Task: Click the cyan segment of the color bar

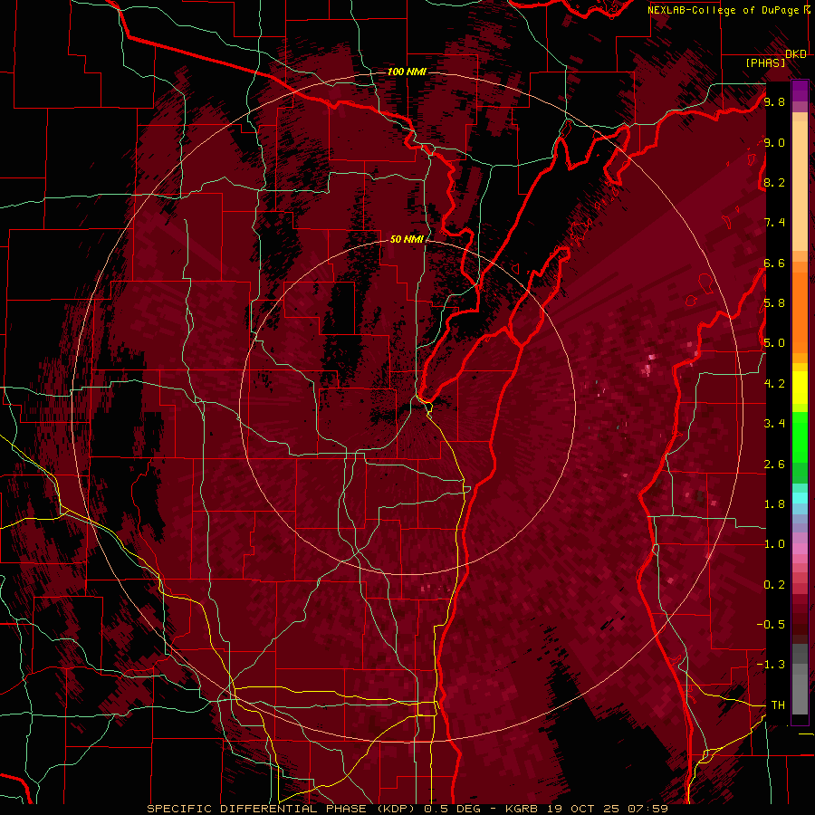Action: point(800,498)
